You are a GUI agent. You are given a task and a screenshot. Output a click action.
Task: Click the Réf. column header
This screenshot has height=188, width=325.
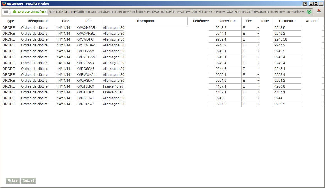(x=88, y=21)
